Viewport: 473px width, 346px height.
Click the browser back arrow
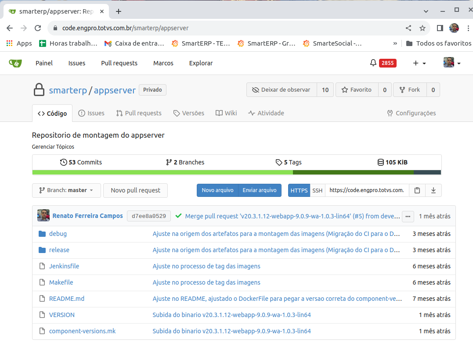[x=10, y=28]
